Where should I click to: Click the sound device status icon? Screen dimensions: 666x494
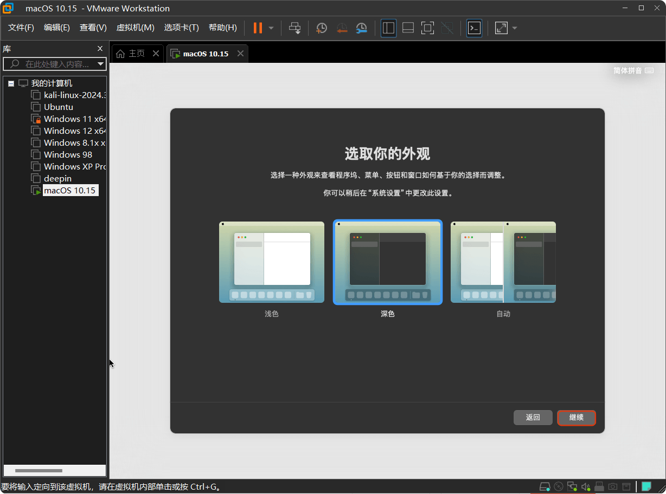pos(586,486)
